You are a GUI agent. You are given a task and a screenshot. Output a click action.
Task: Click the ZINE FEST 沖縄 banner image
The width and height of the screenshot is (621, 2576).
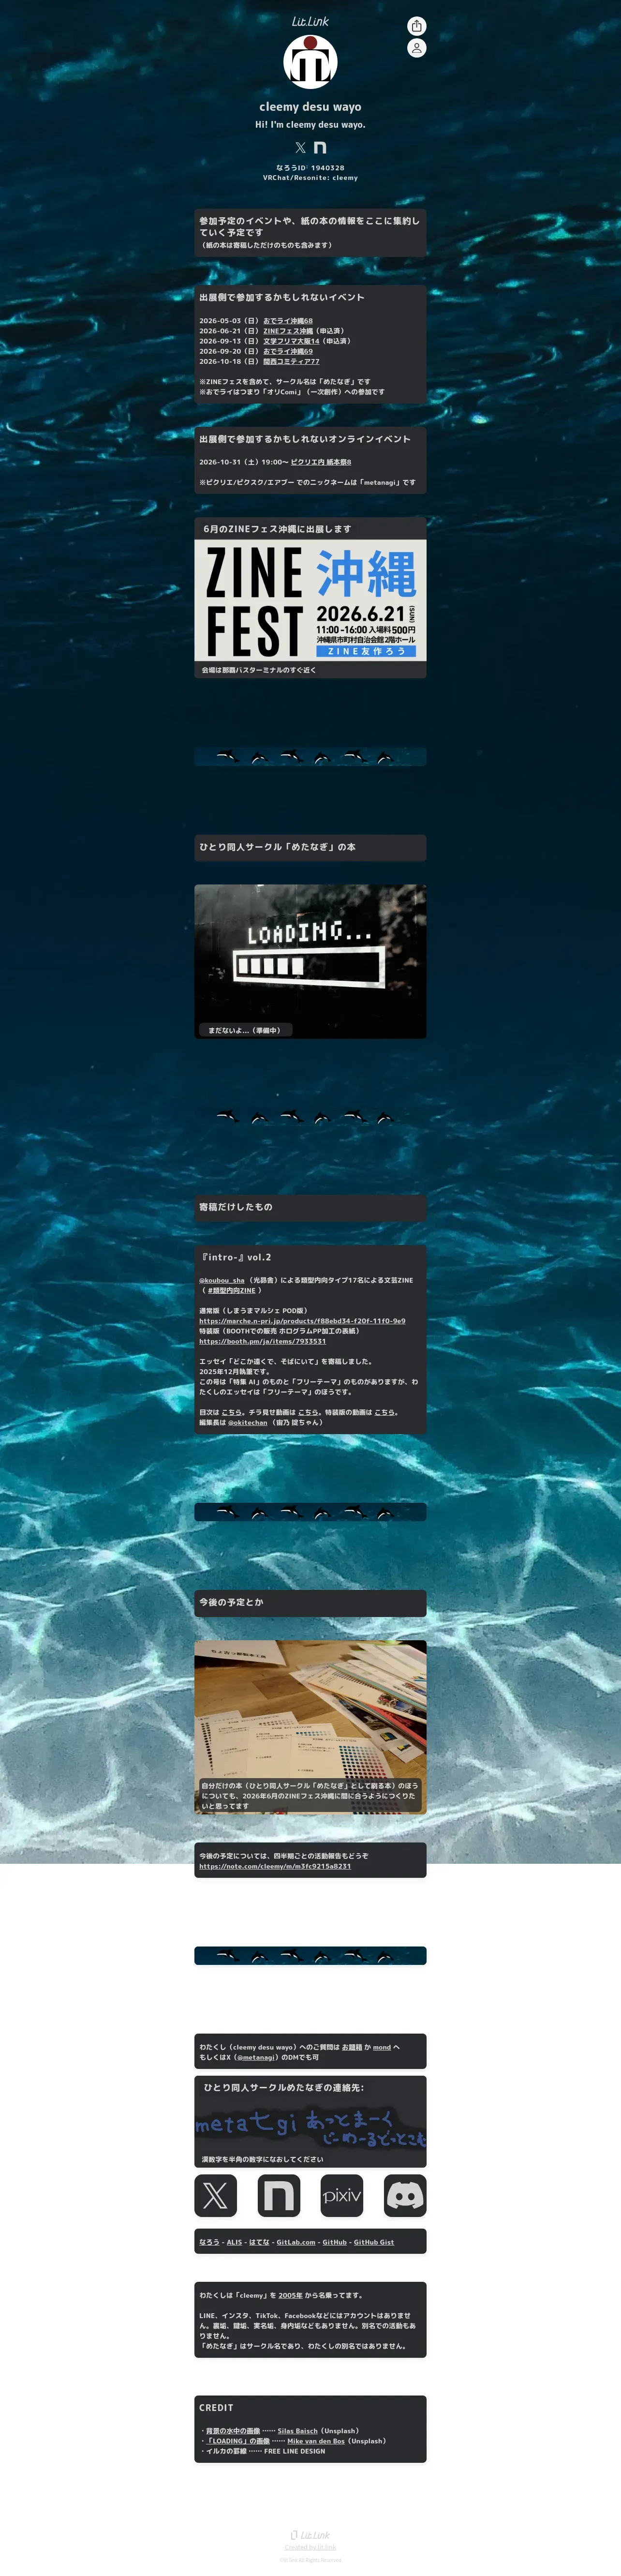(x=310, y=600)
